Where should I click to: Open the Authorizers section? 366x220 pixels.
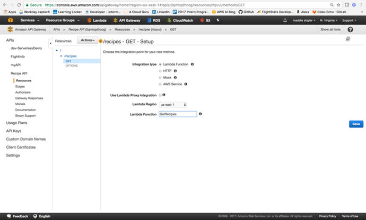point(23,92)
